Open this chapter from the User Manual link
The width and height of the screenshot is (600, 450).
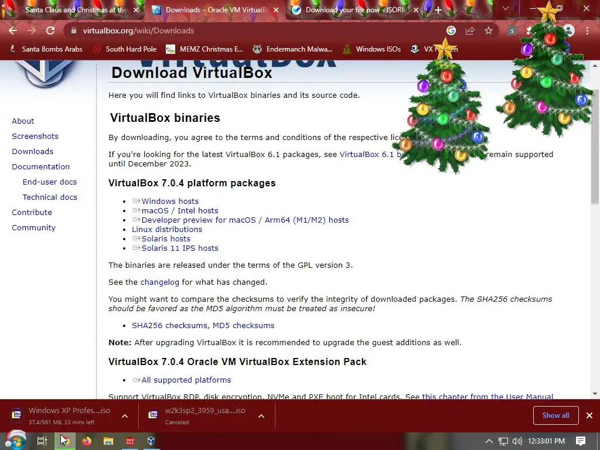[487, 397]
